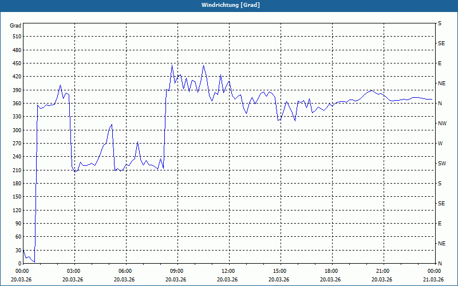Click the 60 degree axis label
Viewport: 458px width, 286px height.
(18, 237)
